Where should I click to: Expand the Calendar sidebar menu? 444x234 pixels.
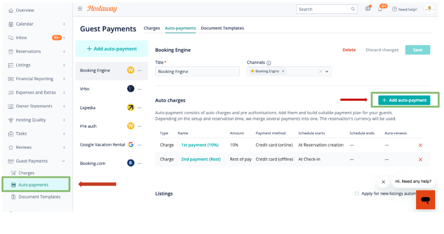64,24
